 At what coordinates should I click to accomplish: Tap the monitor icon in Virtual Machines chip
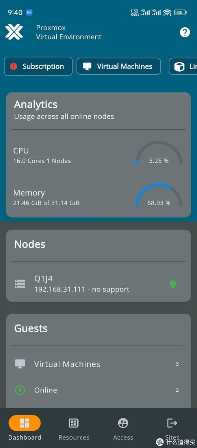tap(87, 66)
